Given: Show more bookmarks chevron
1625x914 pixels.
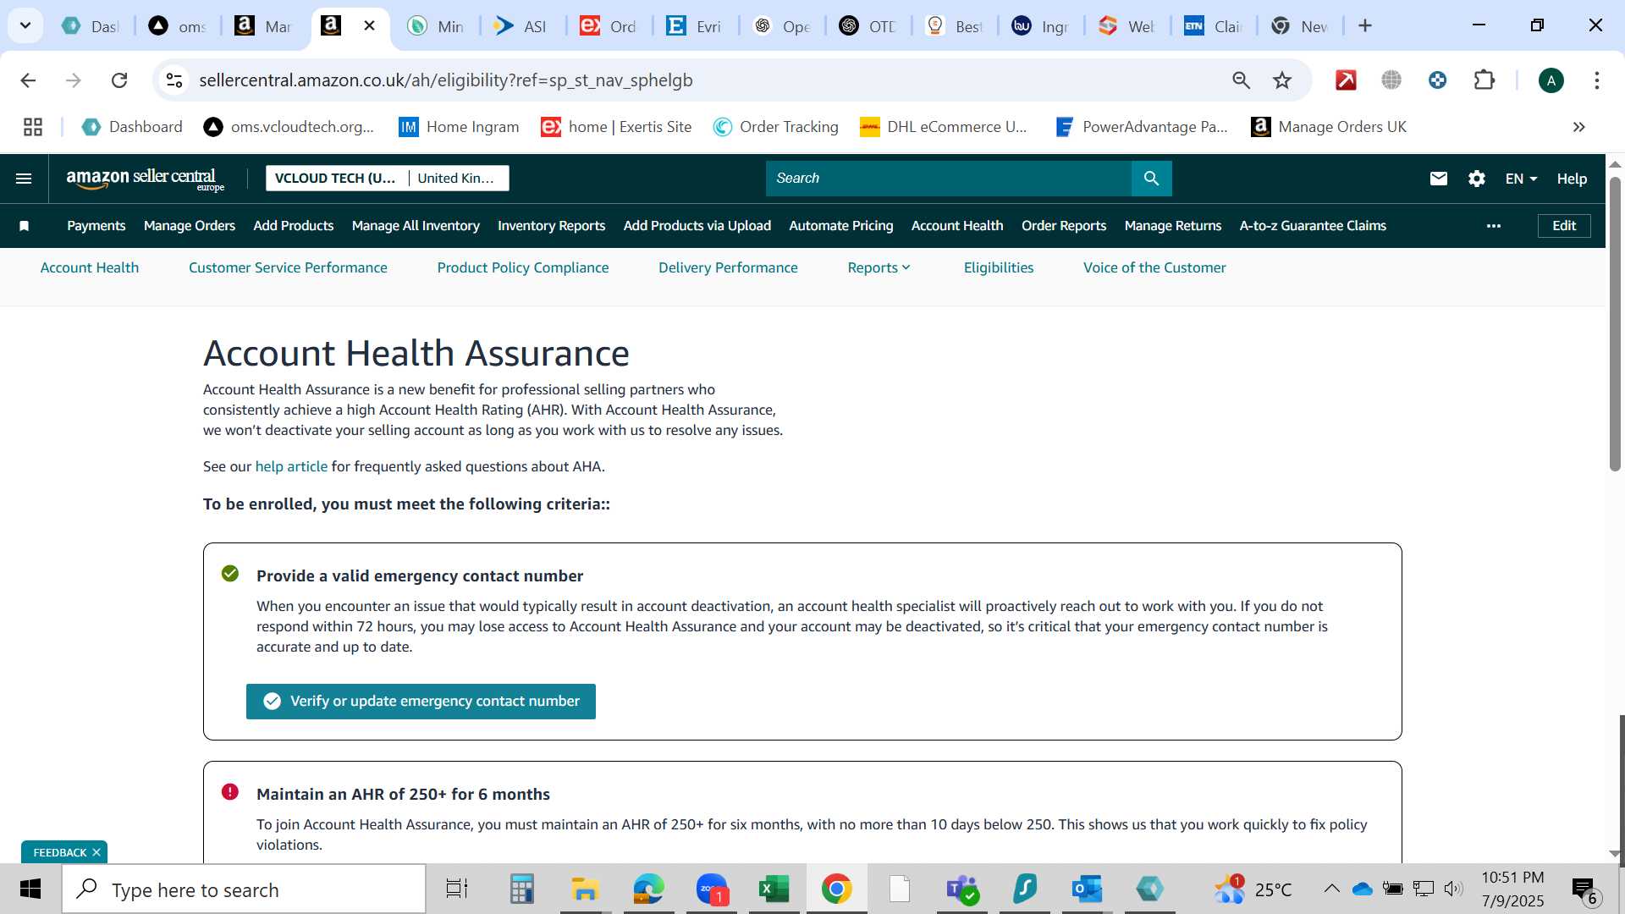Looking at the screenshot, I should coord(1579,127).
